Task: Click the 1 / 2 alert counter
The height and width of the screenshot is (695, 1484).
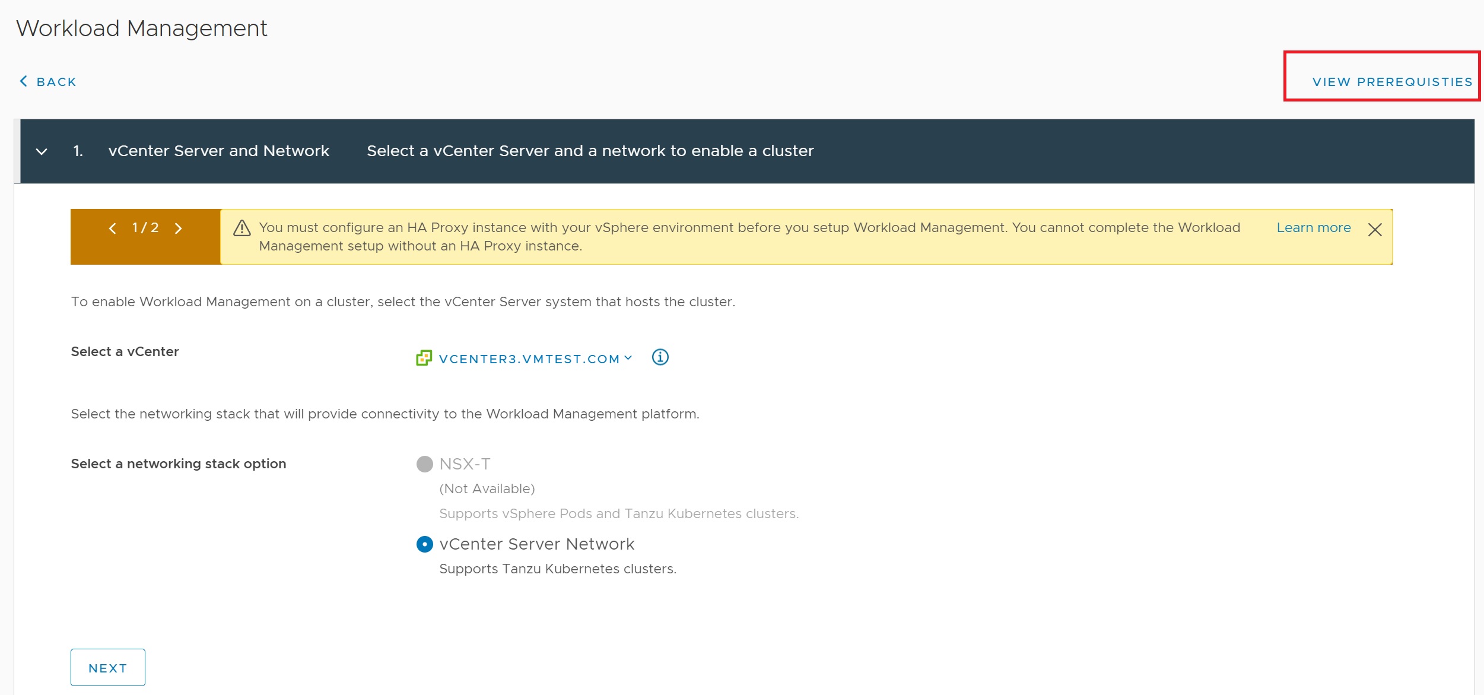Action: pos(145,228)
